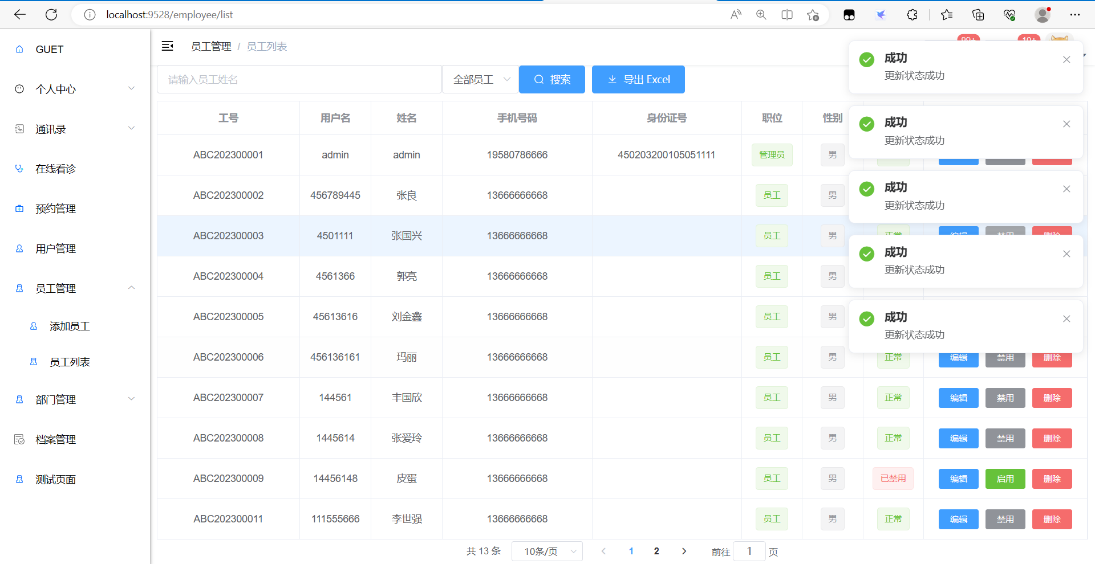
Task: Toggle the sidebar with the hamburger icon
Action: pos(167,46)
